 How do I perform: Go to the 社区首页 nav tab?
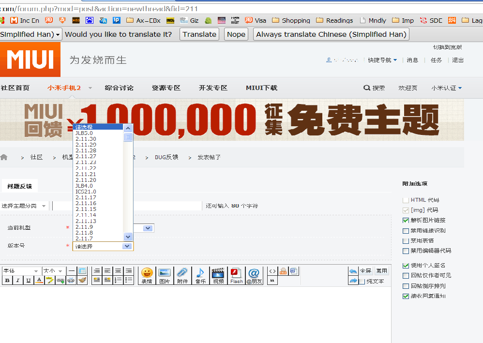point(15,88)
